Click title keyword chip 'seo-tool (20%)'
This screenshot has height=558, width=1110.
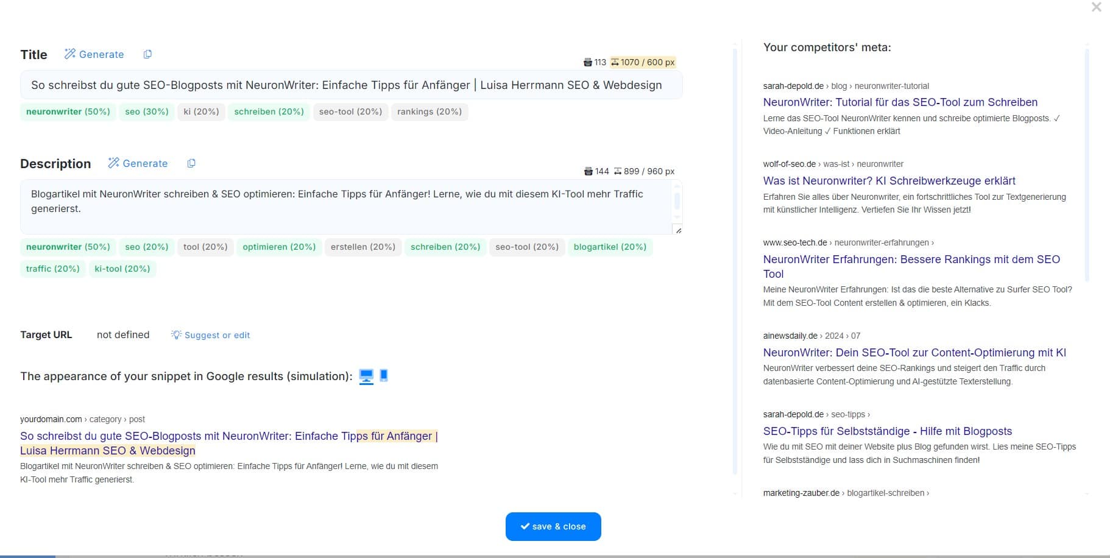[351, 111]
